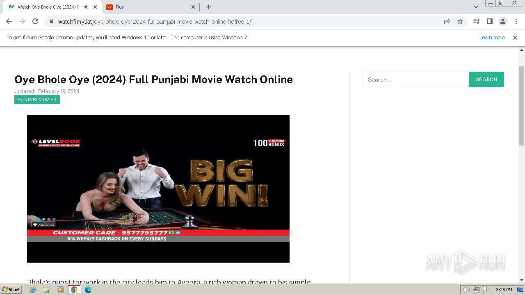525x295 pixels.
Task: Mute the audio on Watch Oye Bhole tab
Action: [87, 7]
